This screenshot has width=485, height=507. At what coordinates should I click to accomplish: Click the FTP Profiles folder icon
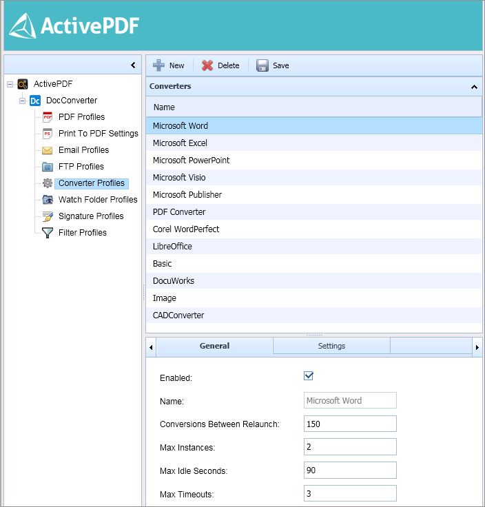(x=48, y=167)
